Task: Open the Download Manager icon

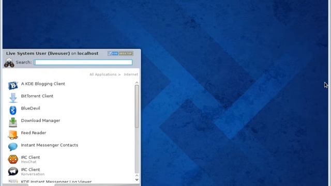Action: coord(13,122)
